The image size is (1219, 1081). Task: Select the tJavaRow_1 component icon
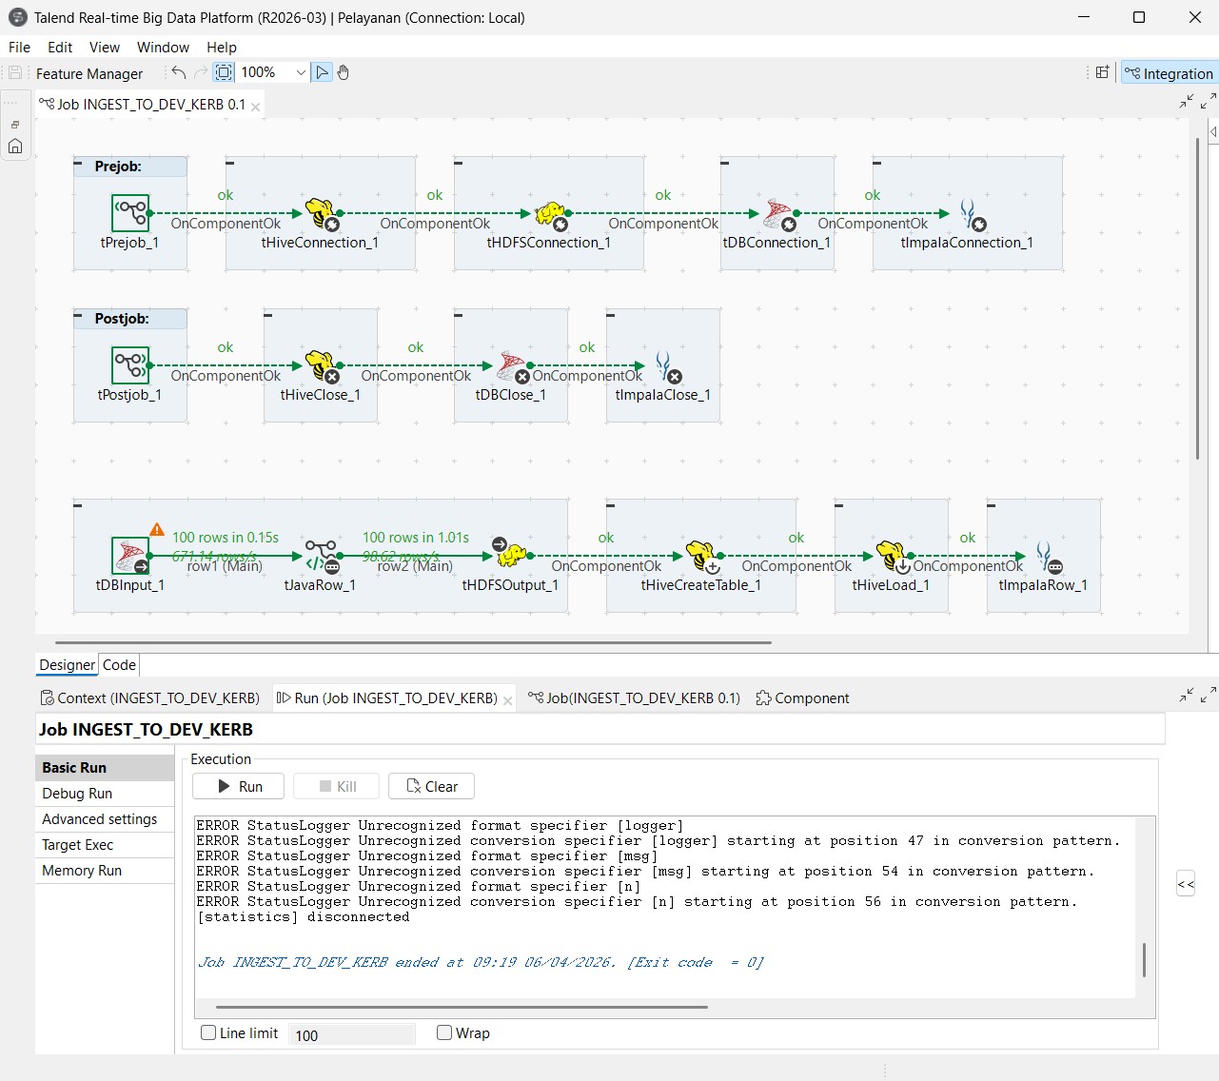pos(322,556)
